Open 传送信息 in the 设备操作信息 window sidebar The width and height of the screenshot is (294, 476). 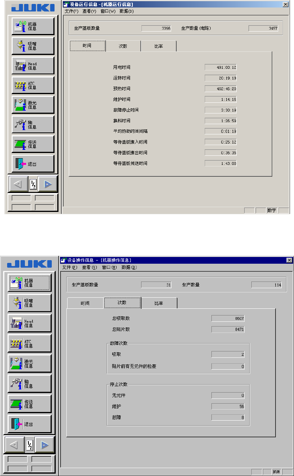point(30,404)
